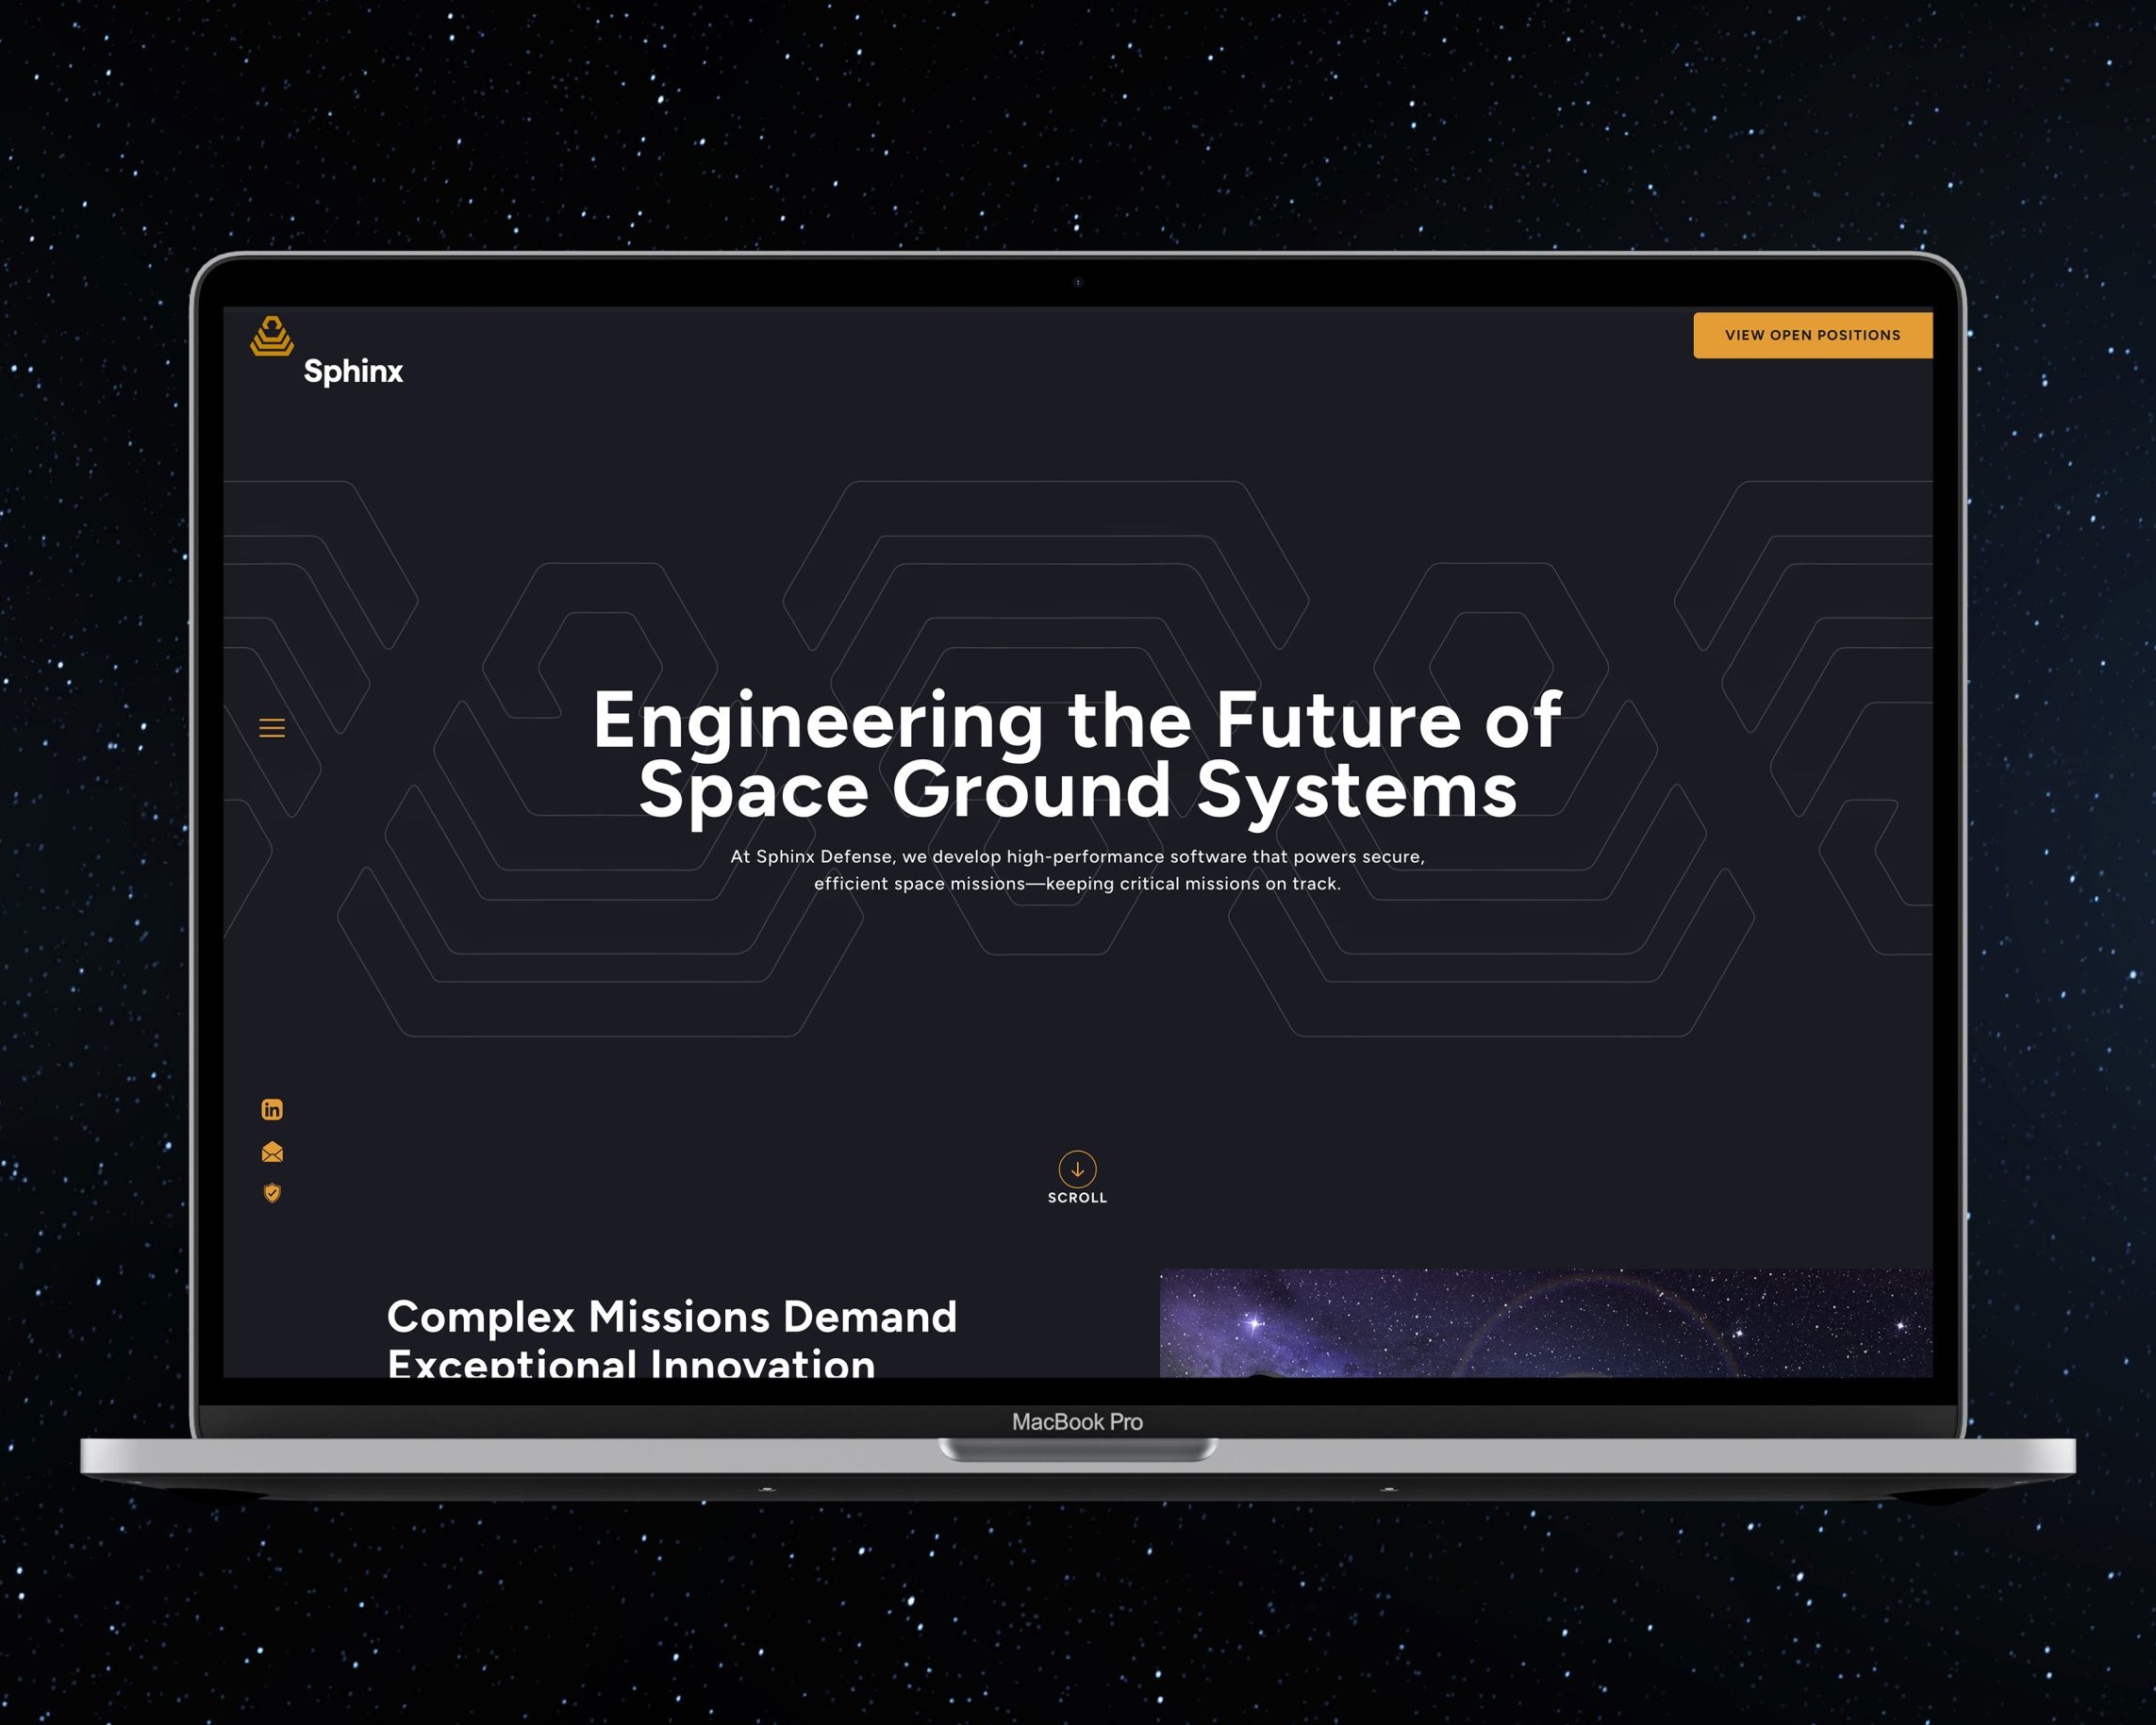This screenshot has width=2156, height=1725.
Task: Click the 'Exceptional Innovation' heading line
Action: point(631,1363)
